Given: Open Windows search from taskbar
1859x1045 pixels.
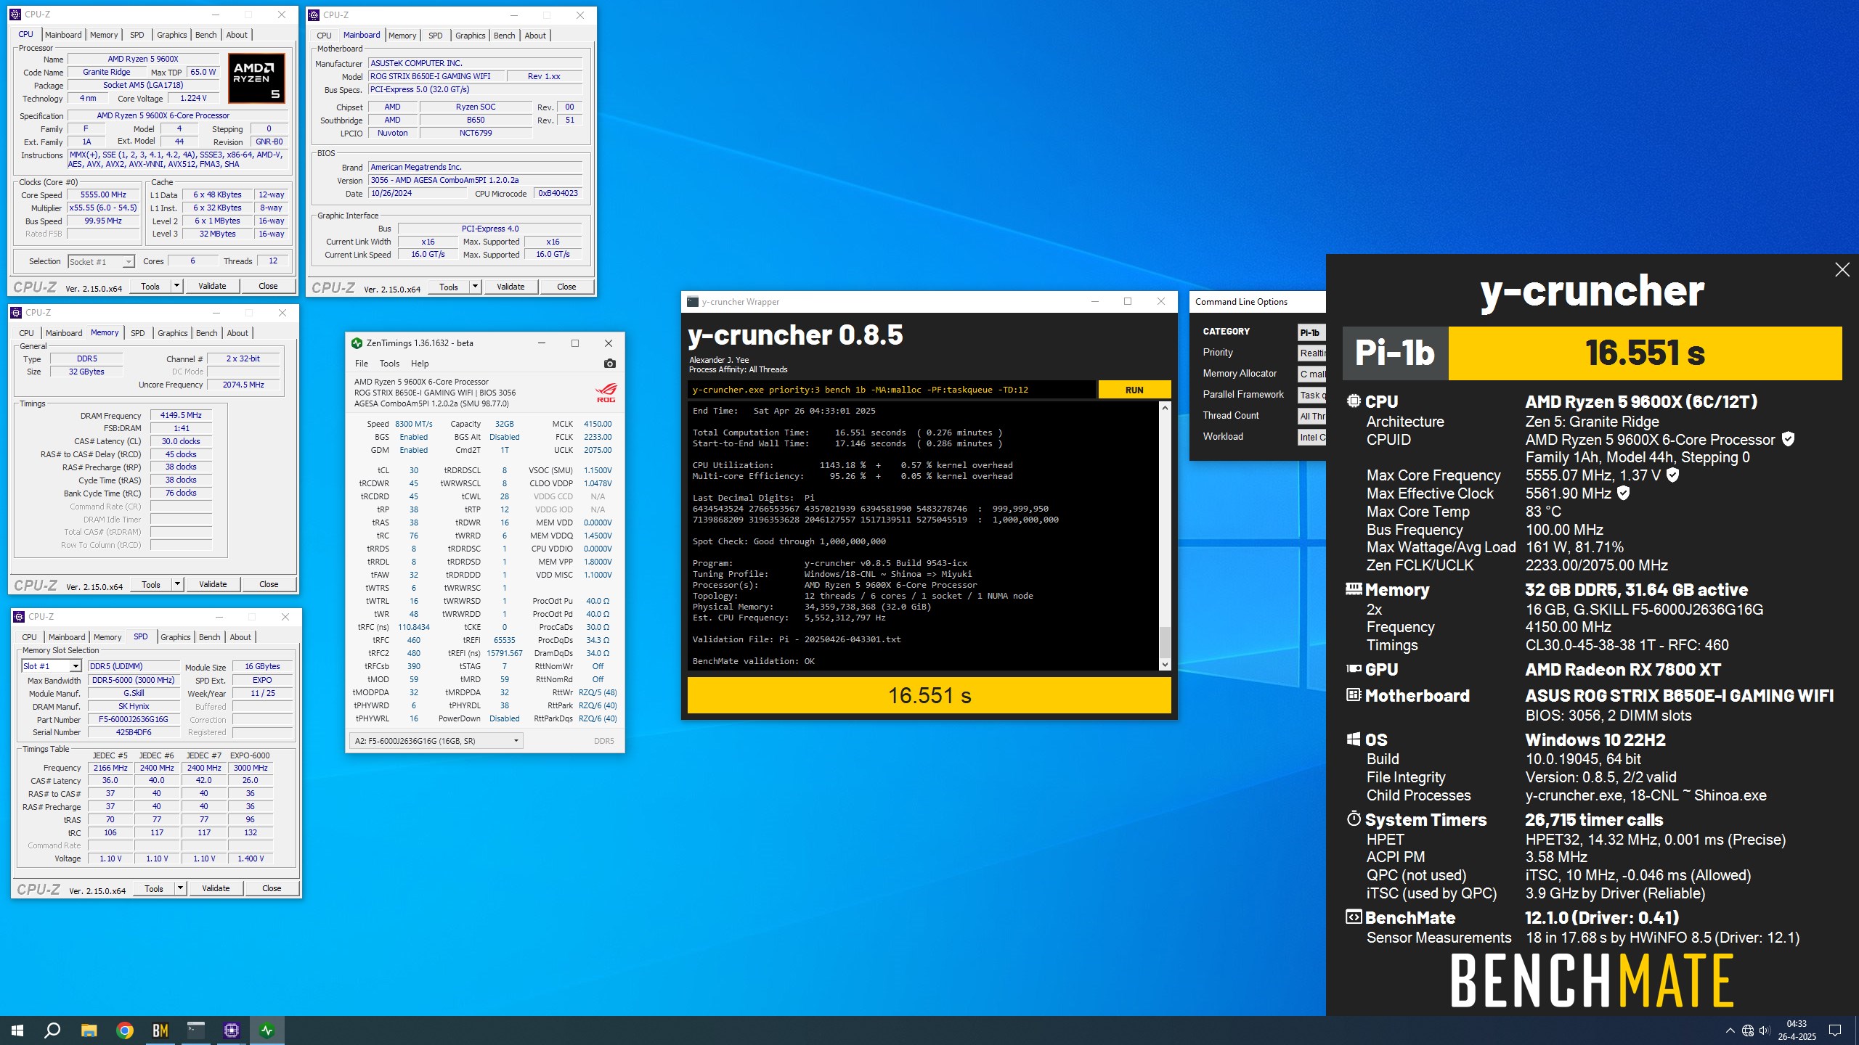Looking at the screenshot, I should (52, 1030).
